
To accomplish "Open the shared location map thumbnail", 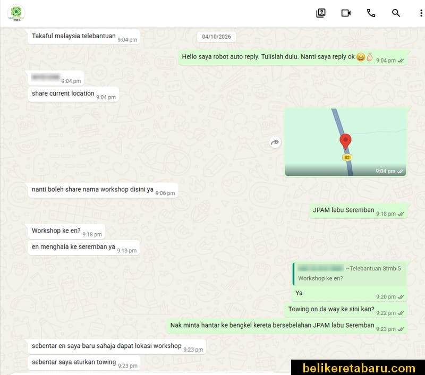I will tap(346, 142).
